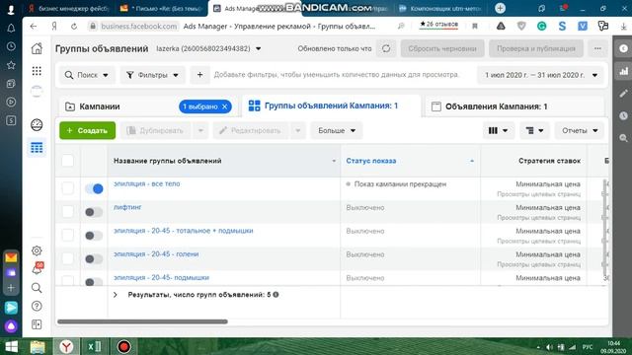The image size is (632, 355).
Task: Enable the 'эпиляция - 20-45 - голени' toggle
Action: pos(94,258)
